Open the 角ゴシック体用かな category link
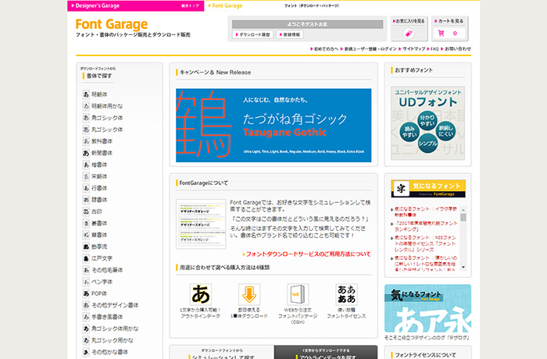547x359 pixels. point(115,329)
